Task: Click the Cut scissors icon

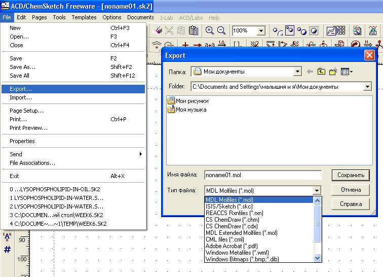Action: pos(169,30)
